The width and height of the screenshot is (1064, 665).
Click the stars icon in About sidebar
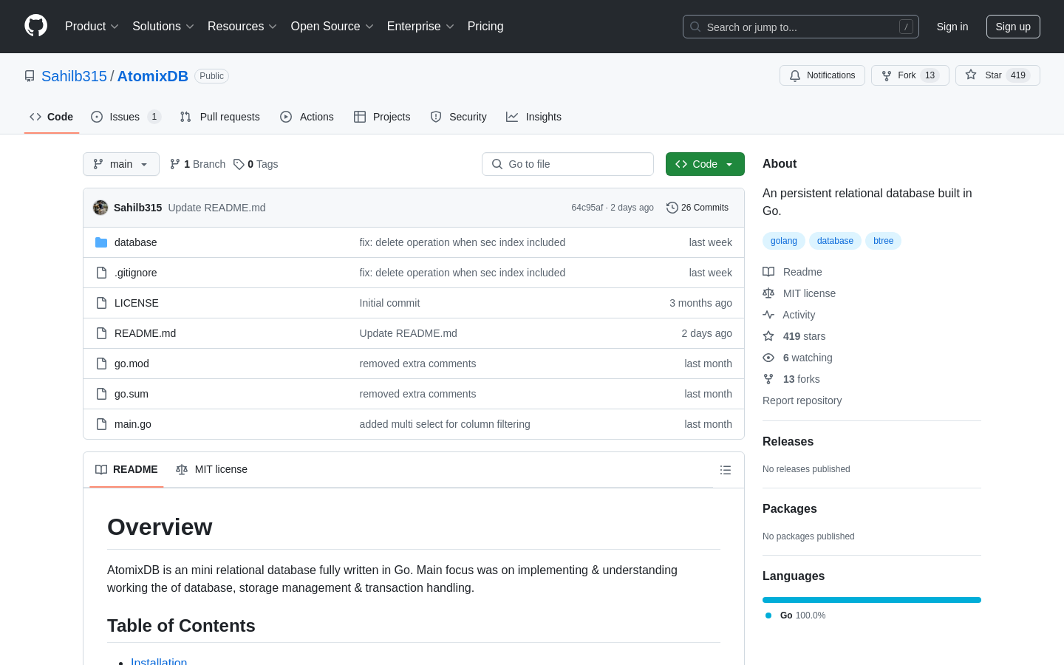tap(768, 336)
